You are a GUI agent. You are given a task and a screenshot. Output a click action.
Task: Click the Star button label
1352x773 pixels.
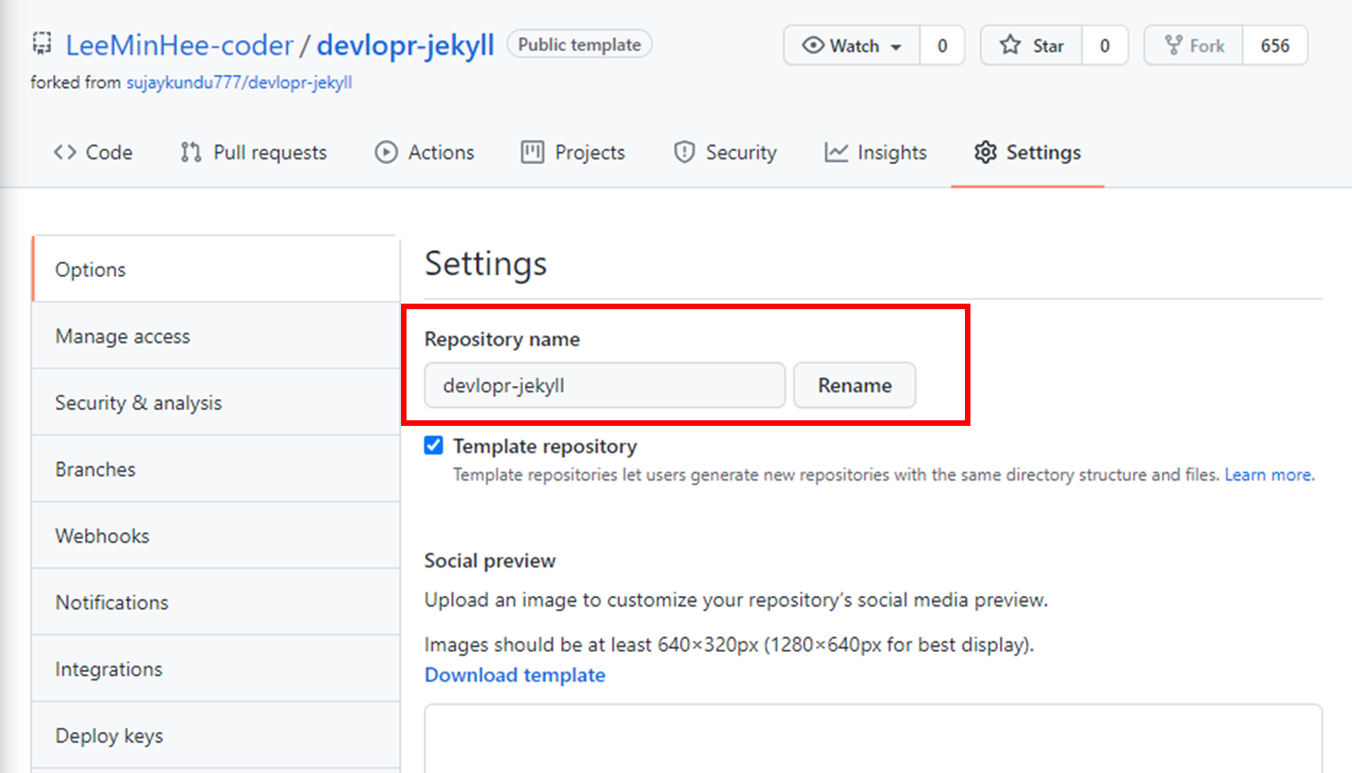pos(1048,45)
